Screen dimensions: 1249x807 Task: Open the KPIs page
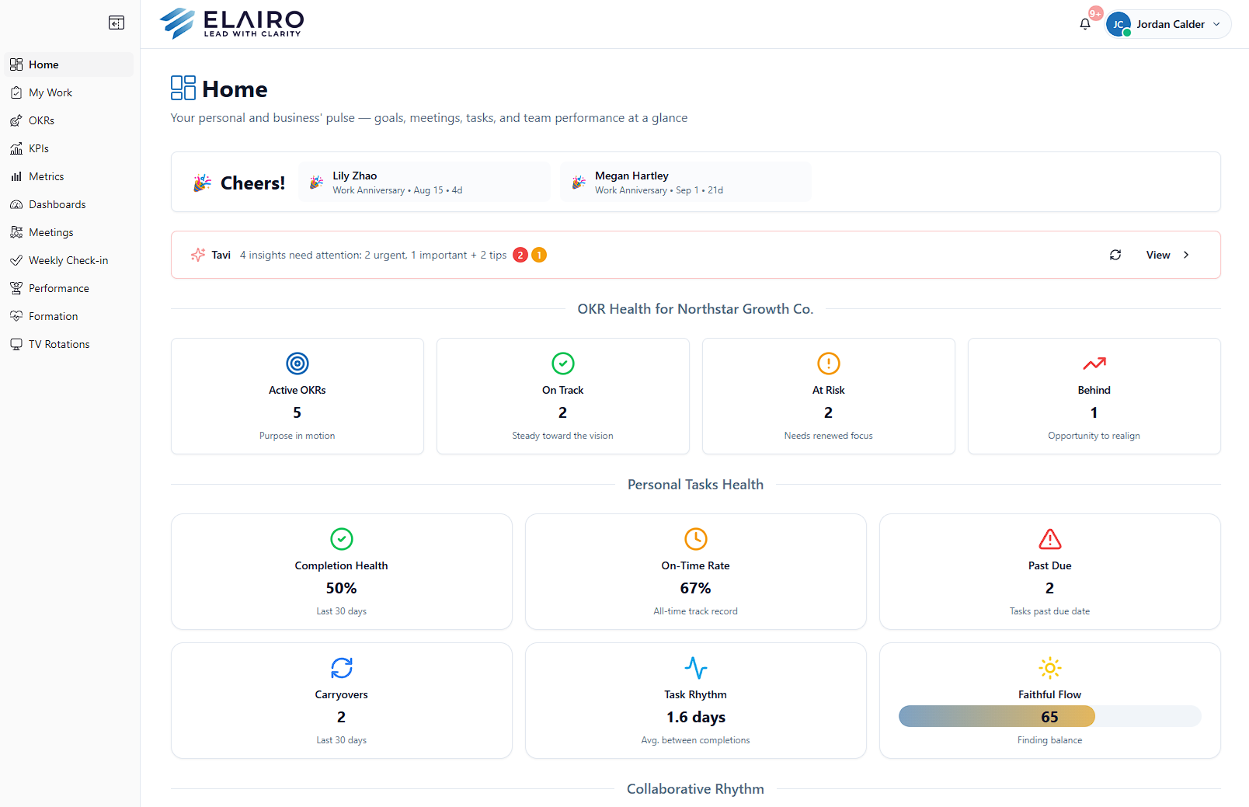click(x=69, y=148)
